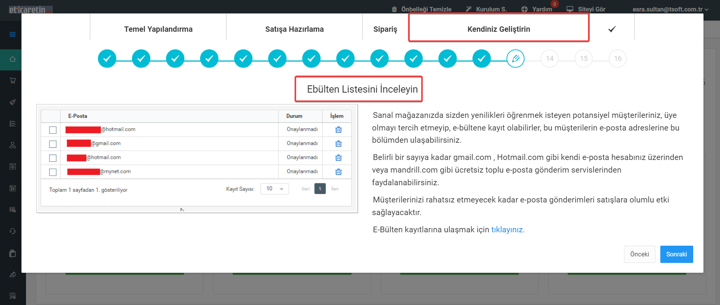Viewport: 720px width, 305px height.
Task: Switch to Satışa Hazırlama tab
Action: 295,29
